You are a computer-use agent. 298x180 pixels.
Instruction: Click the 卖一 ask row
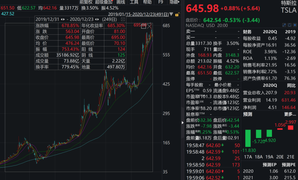[212, 31]
